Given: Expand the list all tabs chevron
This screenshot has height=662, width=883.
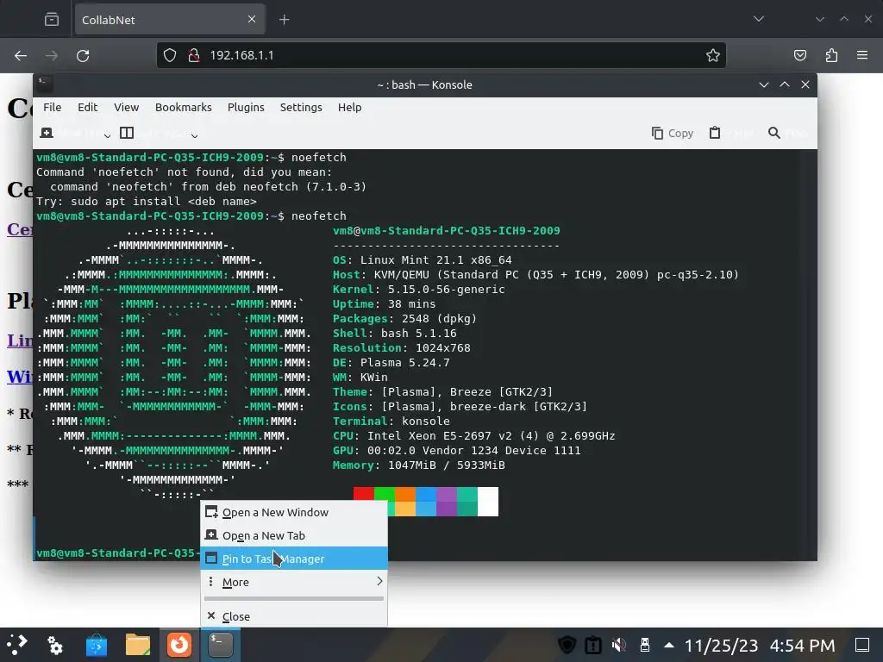Looking at the screenshot, I should click(759, 19).
